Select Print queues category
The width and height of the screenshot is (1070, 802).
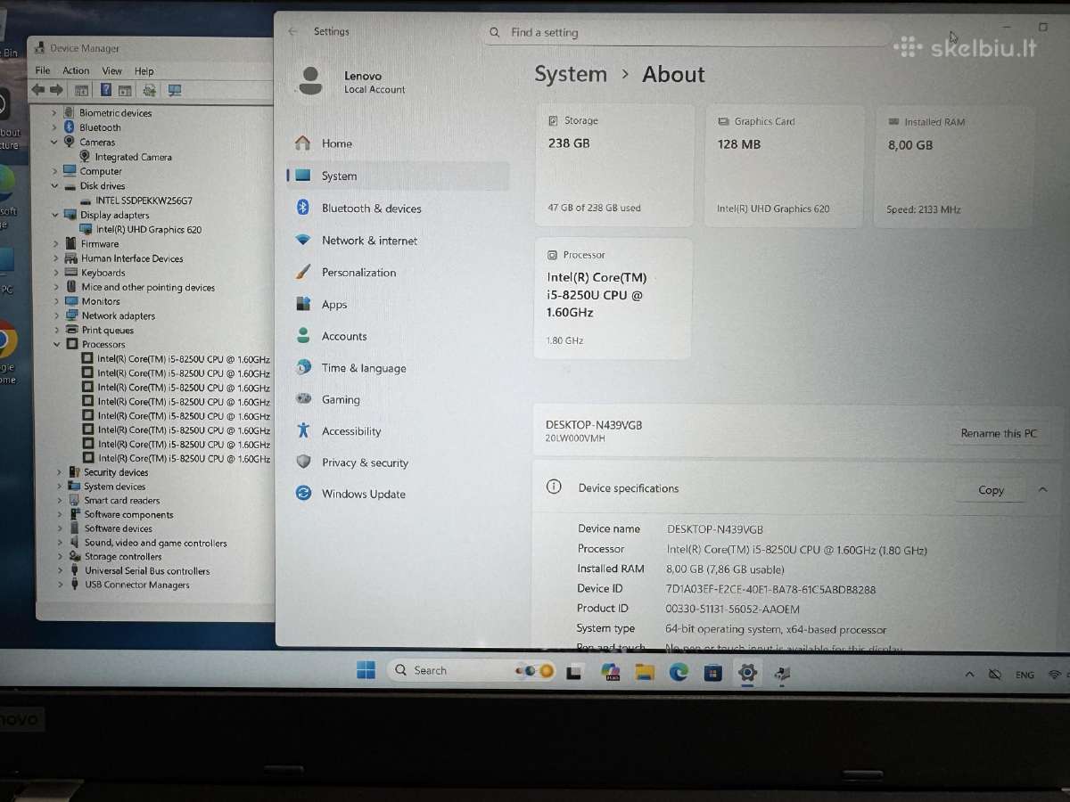(108, 330)
